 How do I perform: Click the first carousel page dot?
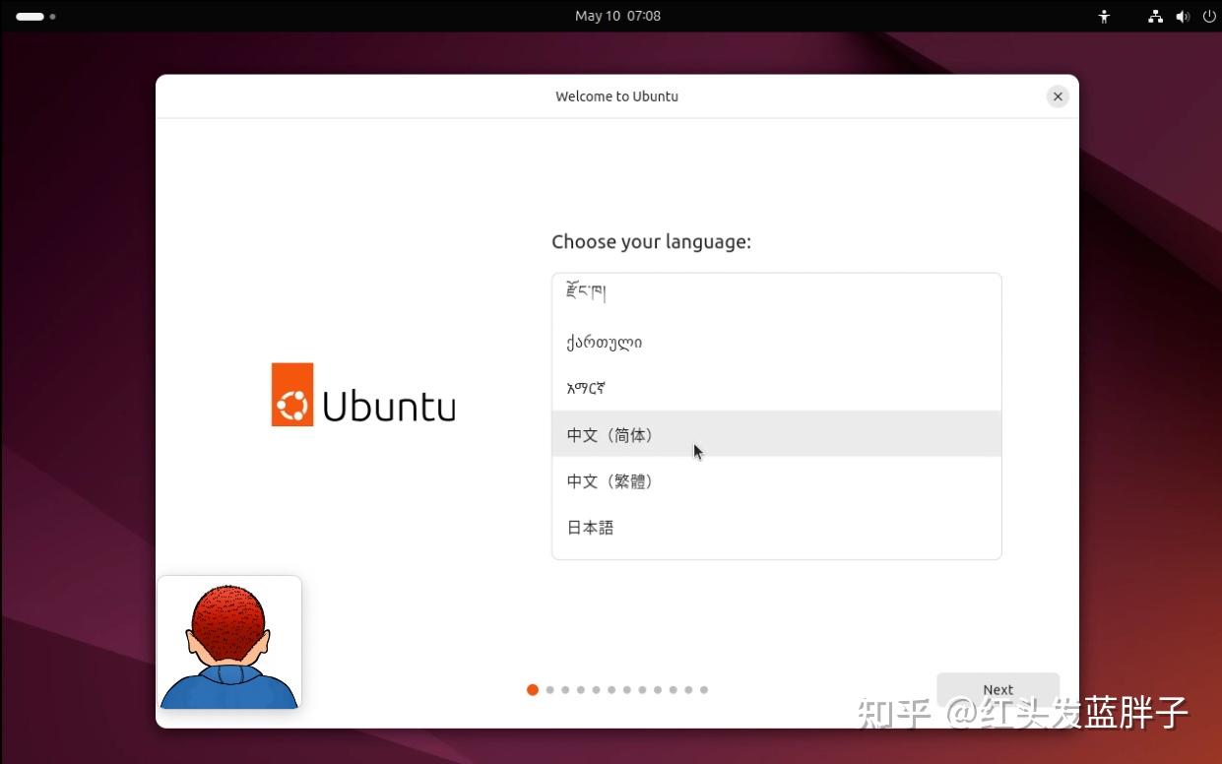(533, 689)
